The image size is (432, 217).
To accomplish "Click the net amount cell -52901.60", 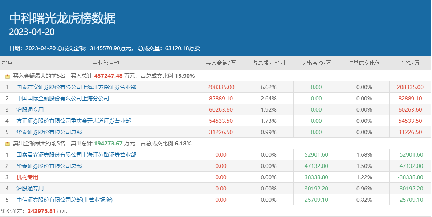I will tap(410, 155).
